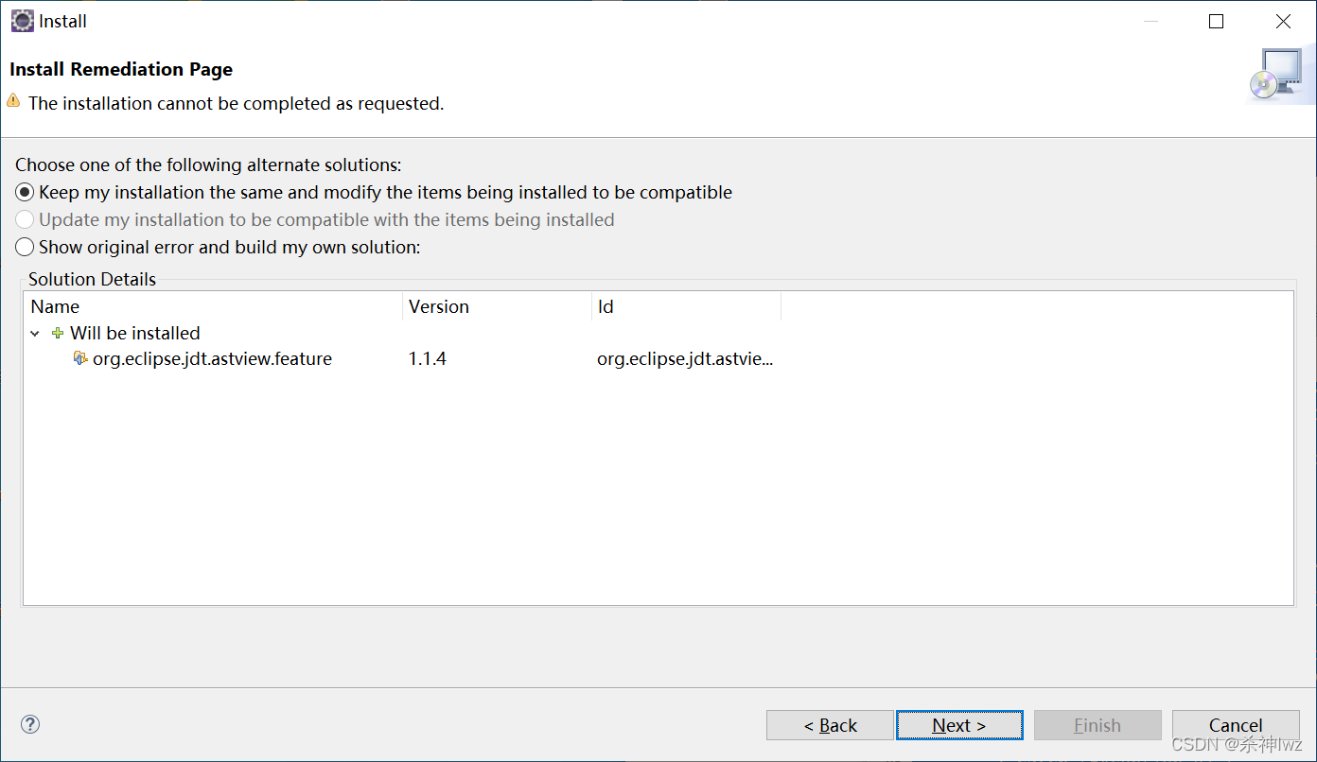Click the grayed-out Finish button

(1097, 724)
